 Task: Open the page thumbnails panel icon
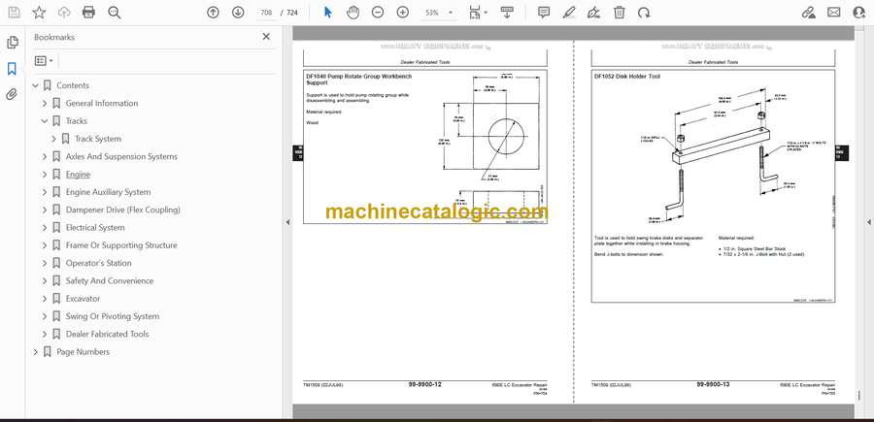13,43
